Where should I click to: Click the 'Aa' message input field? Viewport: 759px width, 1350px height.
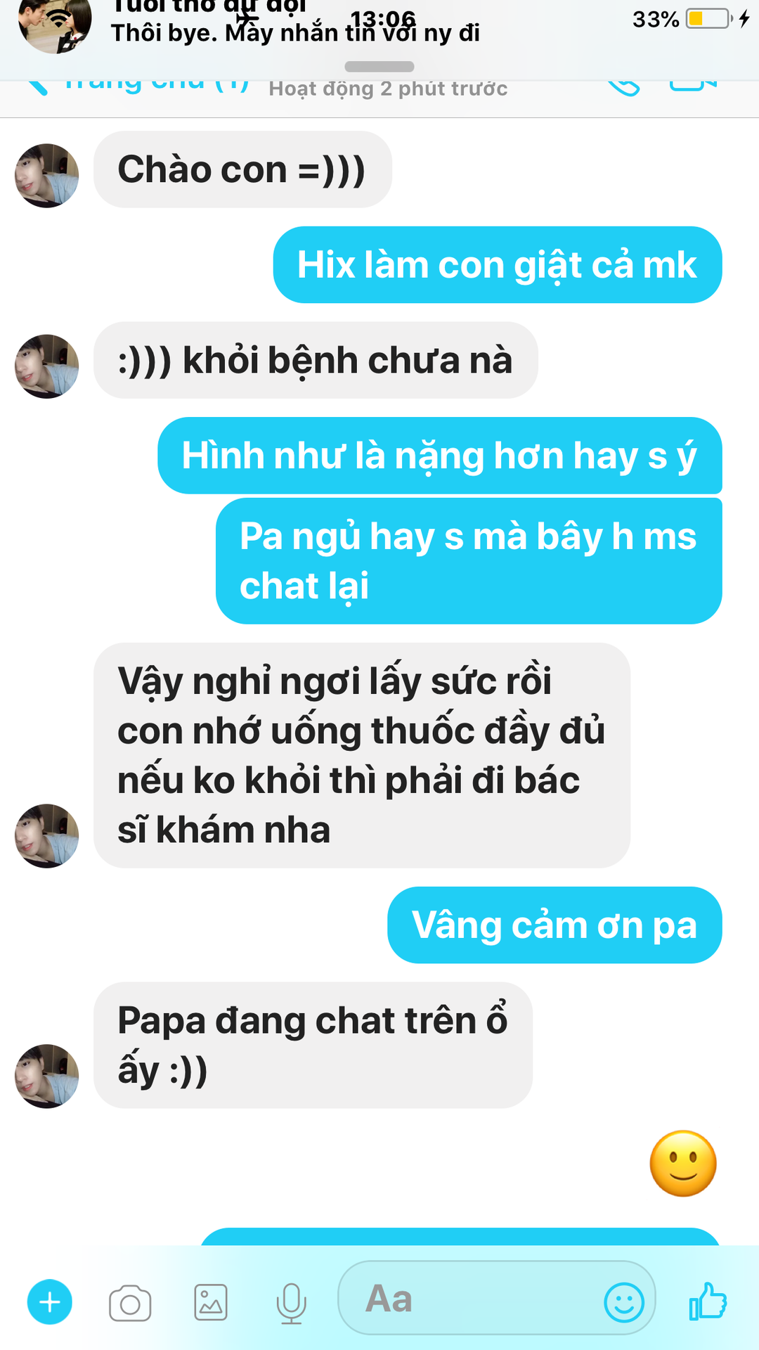[x=497, y=1298]
